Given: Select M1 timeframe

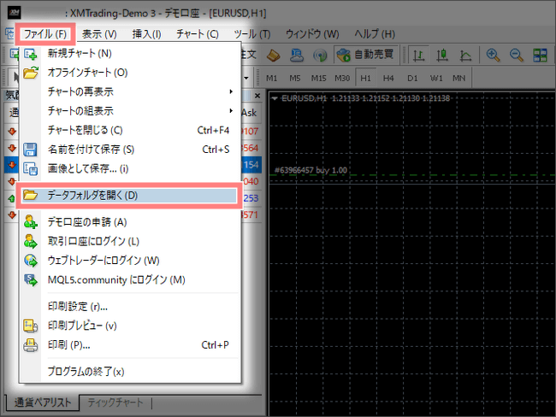Looking at the screenshot, I should coord(272,79).
